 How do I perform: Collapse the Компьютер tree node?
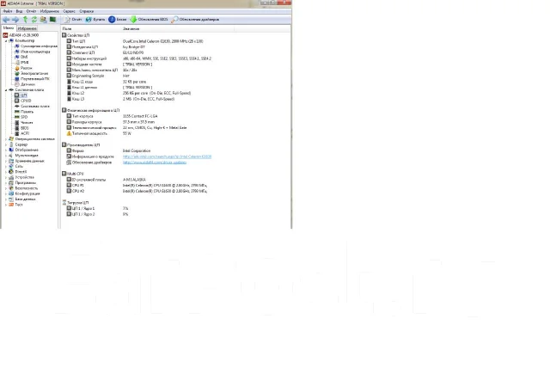(x=6, y=40)
